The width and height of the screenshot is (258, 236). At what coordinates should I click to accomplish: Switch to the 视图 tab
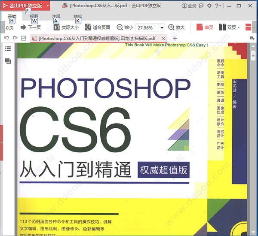[34, 16]
